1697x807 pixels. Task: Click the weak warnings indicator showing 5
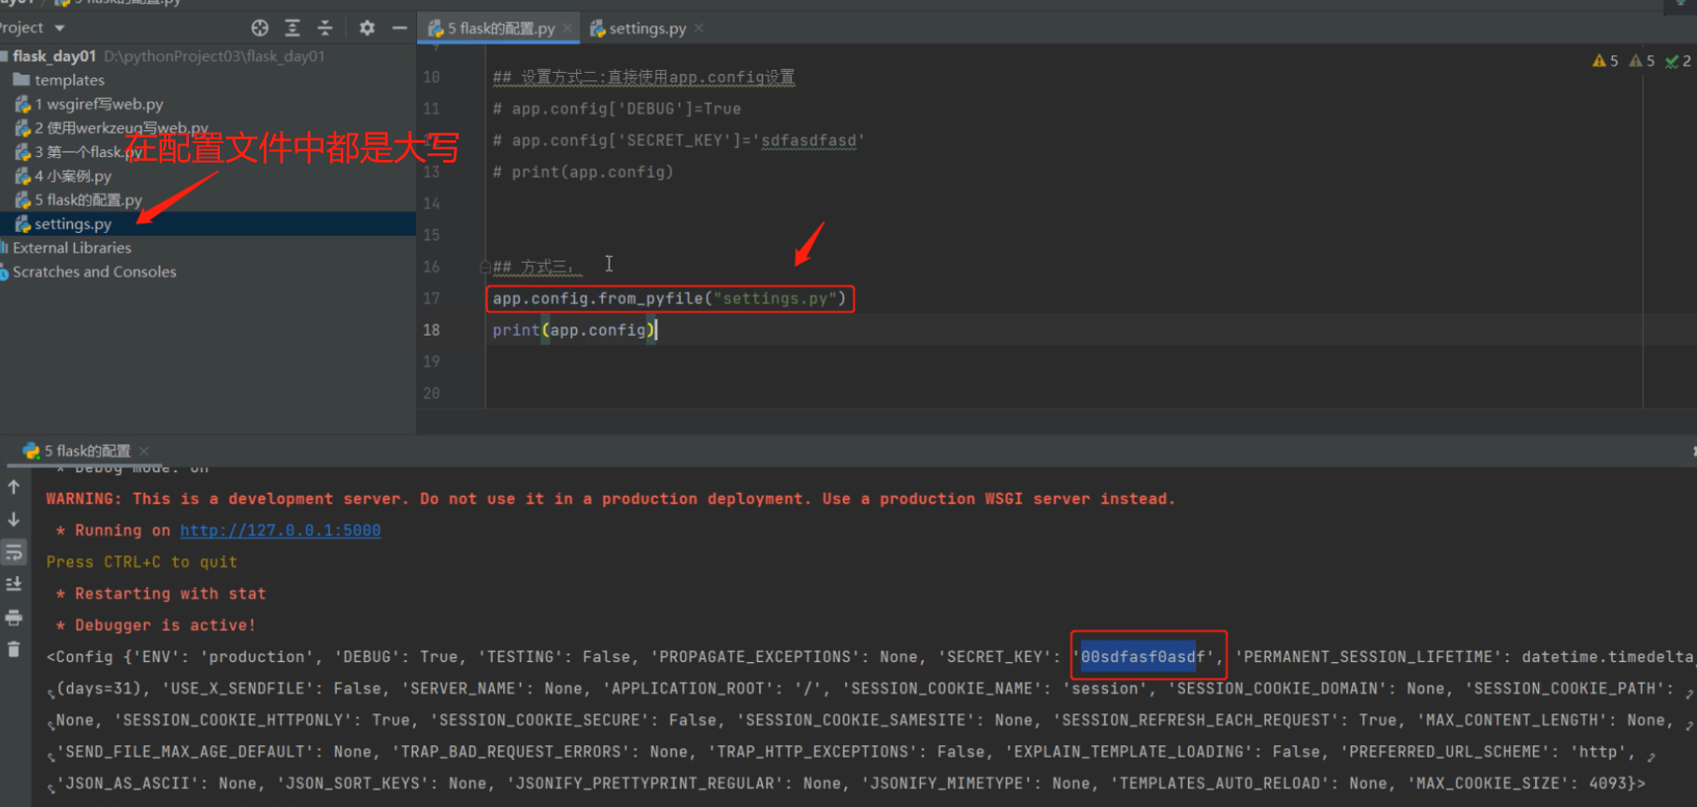[x=1642, y=61]
